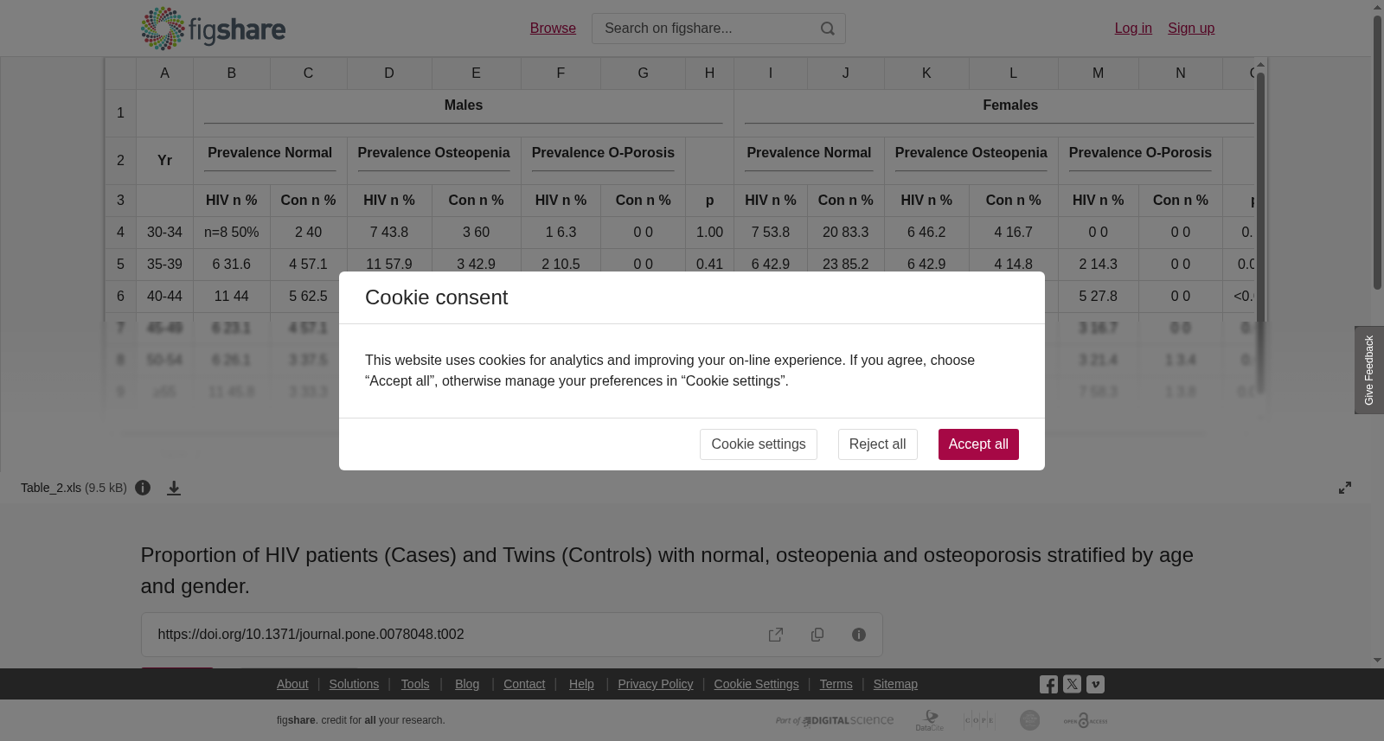Select spreadsheet row 4 header
The width and height of the screenshot is (1384, 741).
pos(120,233)
